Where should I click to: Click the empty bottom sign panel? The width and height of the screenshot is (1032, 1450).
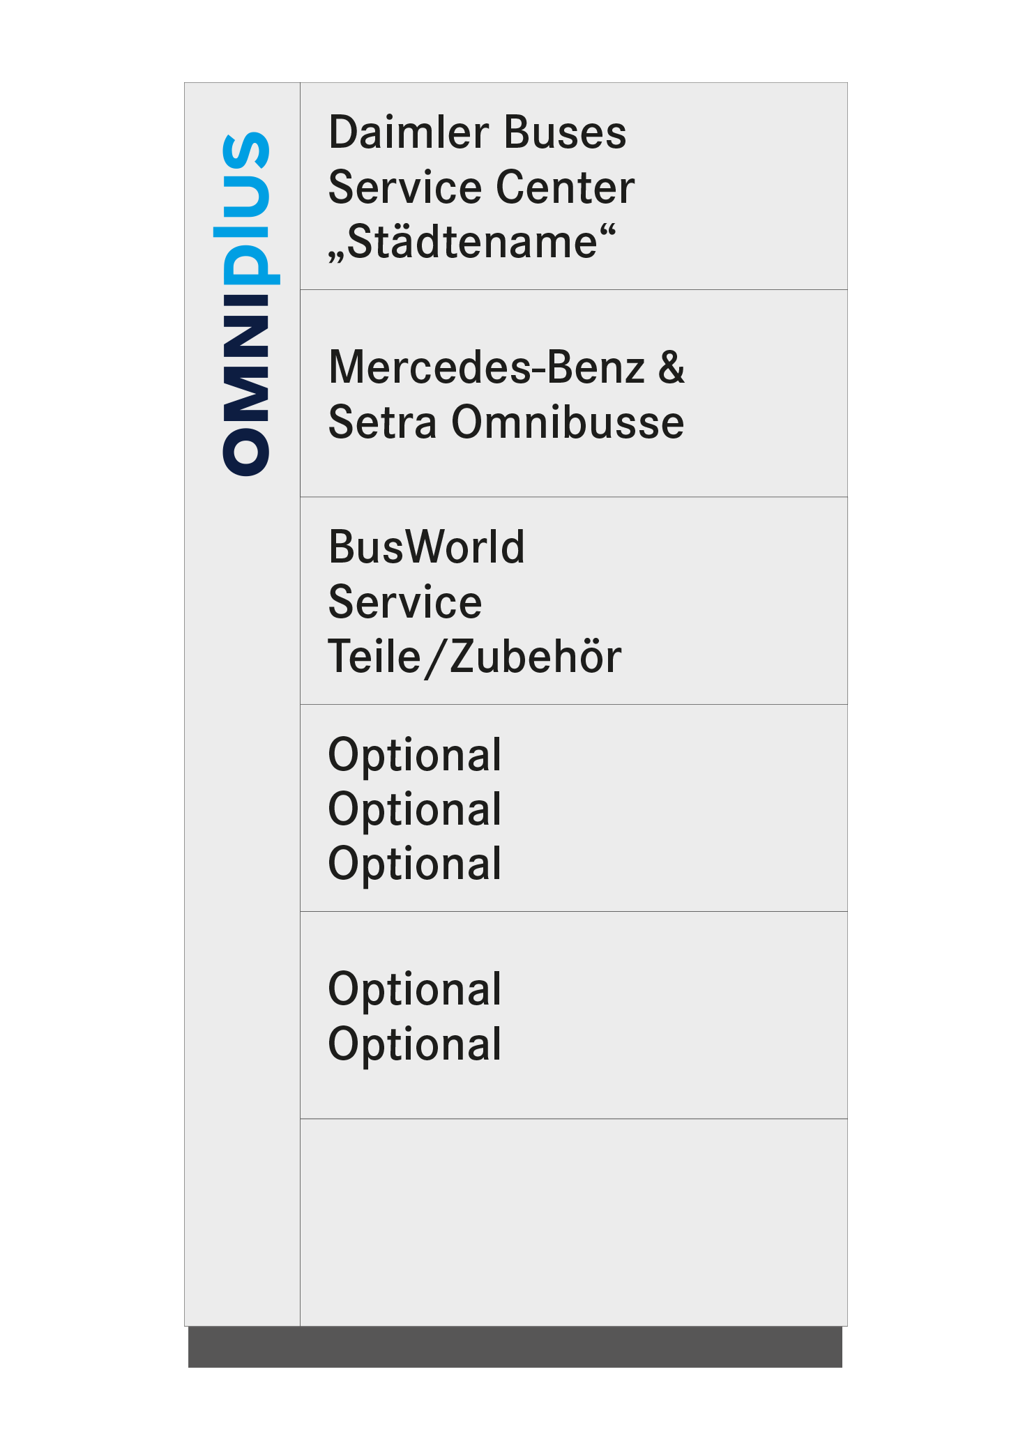[x=574, y=1222]
